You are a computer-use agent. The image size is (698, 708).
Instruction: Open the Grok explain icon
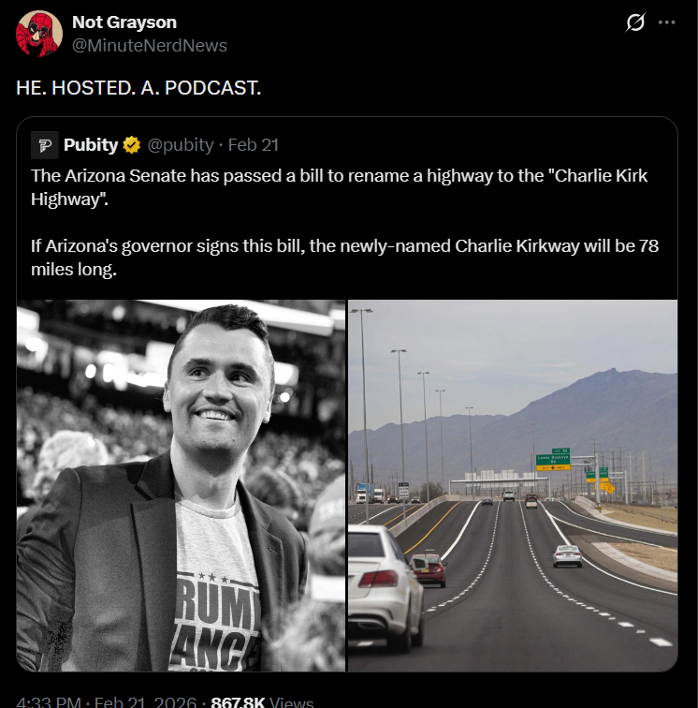(635, 22)
